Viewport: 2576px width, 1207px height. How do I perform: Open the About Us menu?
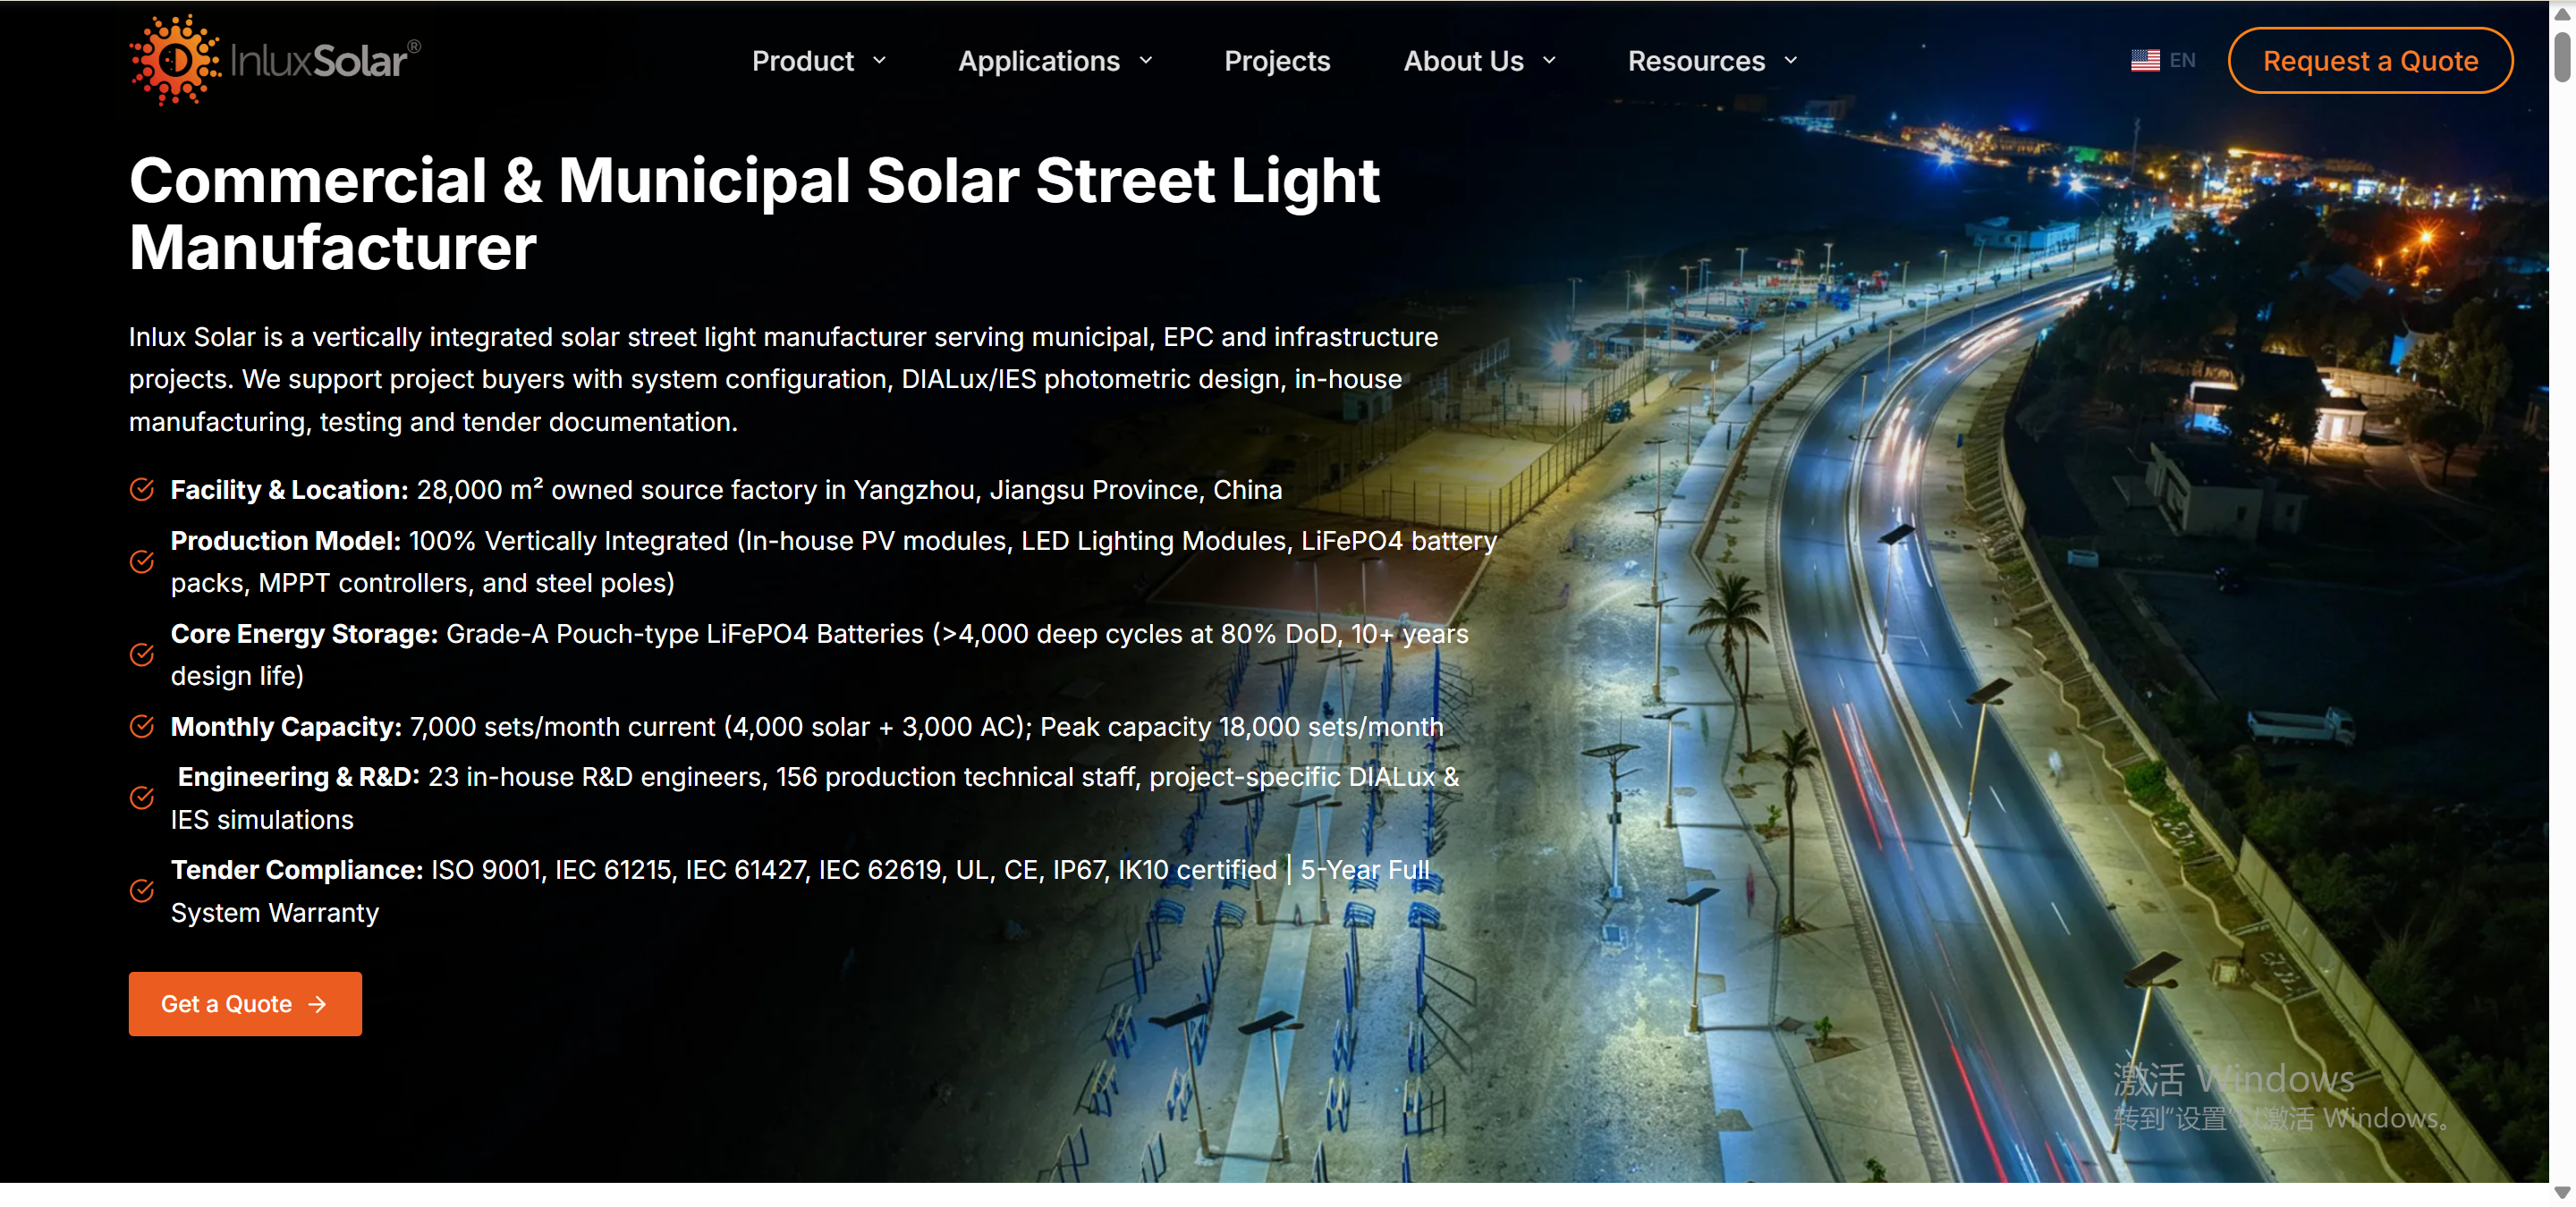pyautogui.click(x=1463, y=61)
